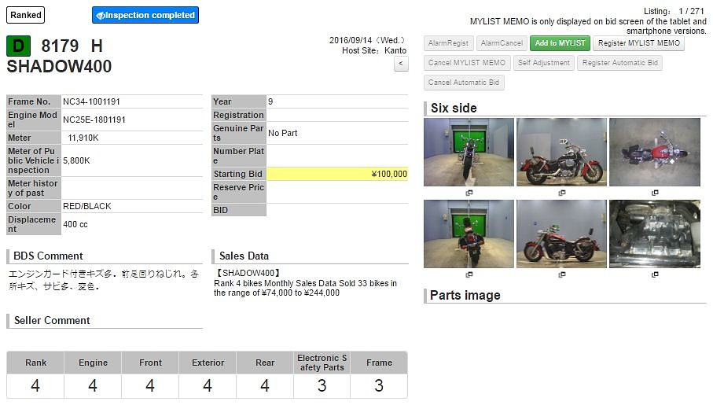The height and width of the screenshot is (405, 713).
Task: Add this bike to MYLIST
Action: [x=560, y=43]
